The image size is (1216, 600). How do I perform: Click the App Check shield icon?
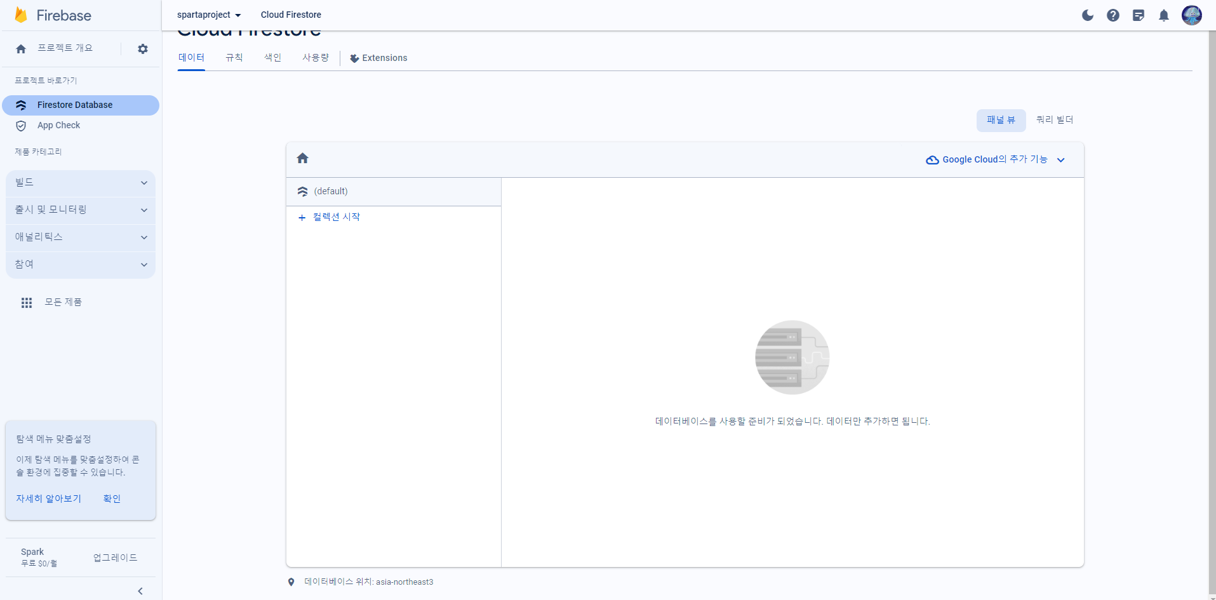(21, 126)
